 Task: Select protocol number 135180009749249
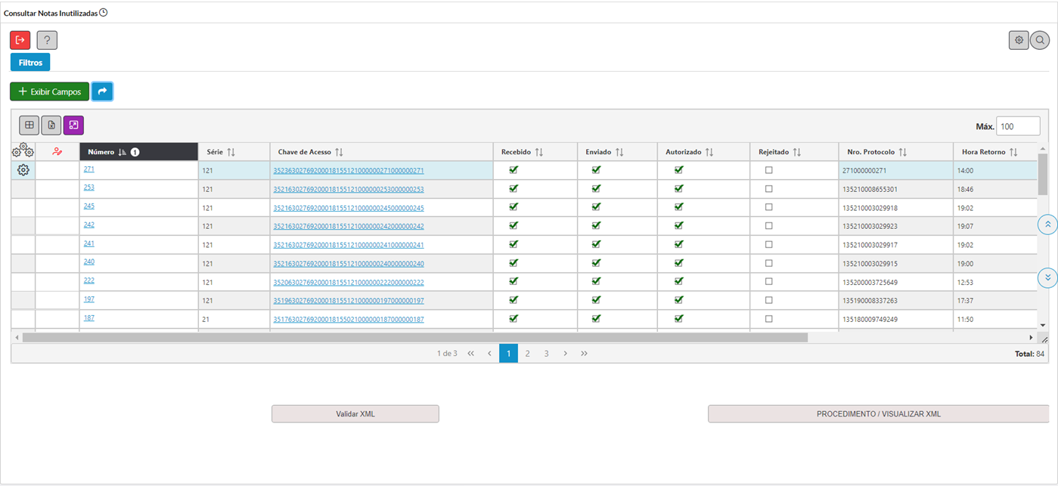click(870, 319)
